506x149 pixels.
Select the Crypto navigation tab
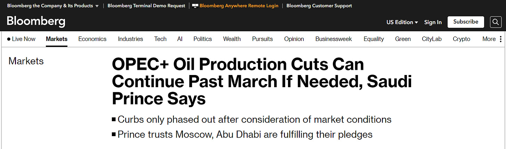point(461,39)
